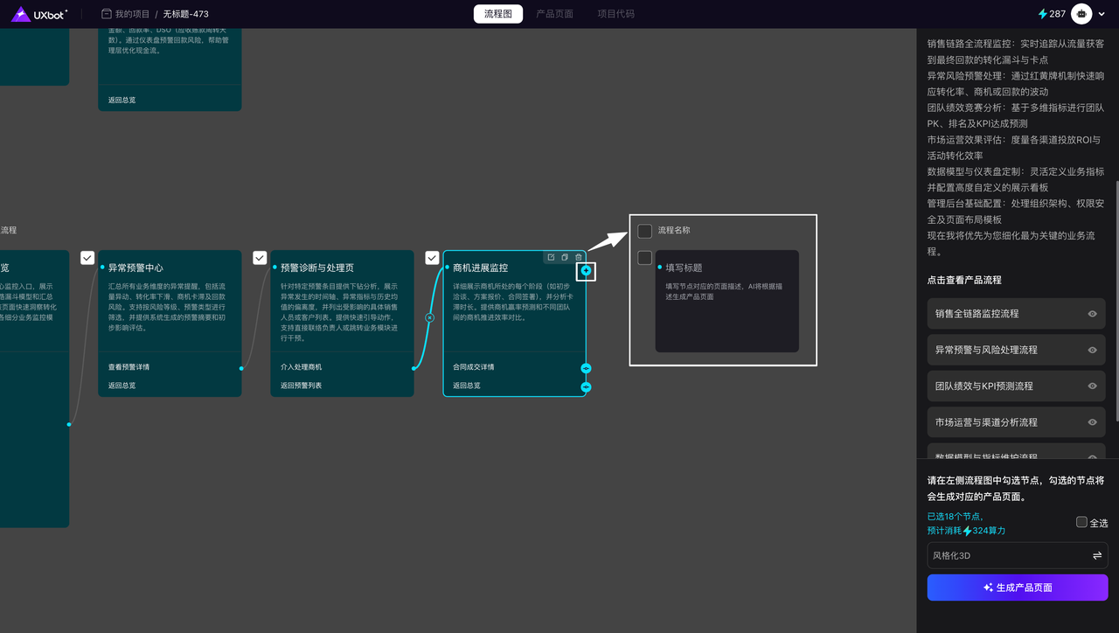Screen dimensions: 1119x633
Task: Switch to the 项目代码 tab
Action: click(x=615, y=14)
